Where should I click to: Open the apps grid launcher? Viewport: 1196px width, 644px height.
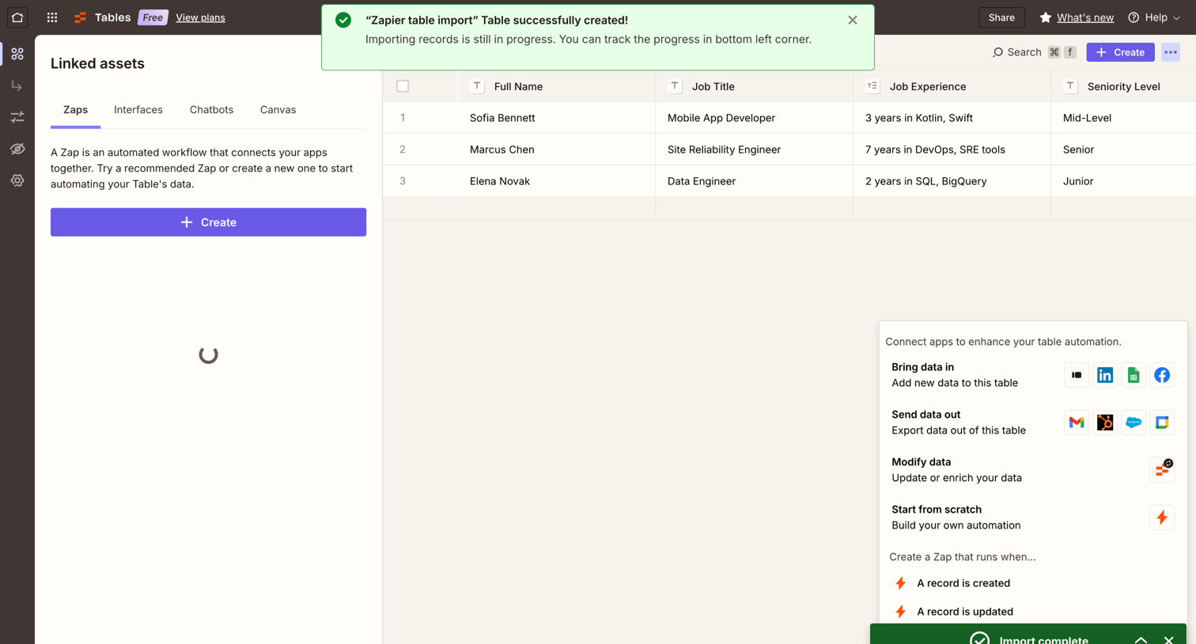[x=52, y=17]
